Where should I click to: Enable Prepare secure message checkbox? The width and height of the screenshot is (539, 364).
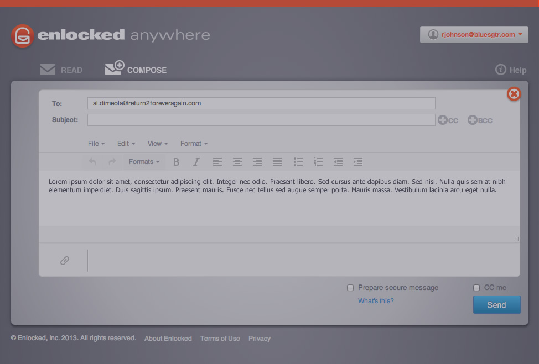pos(350,288)
